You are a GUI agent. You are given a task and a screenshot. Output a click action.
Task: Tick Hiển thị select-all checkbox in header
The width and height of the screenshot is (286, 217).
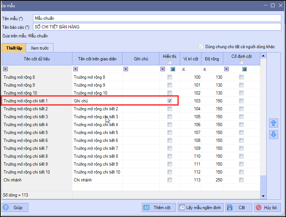point(170,62)
